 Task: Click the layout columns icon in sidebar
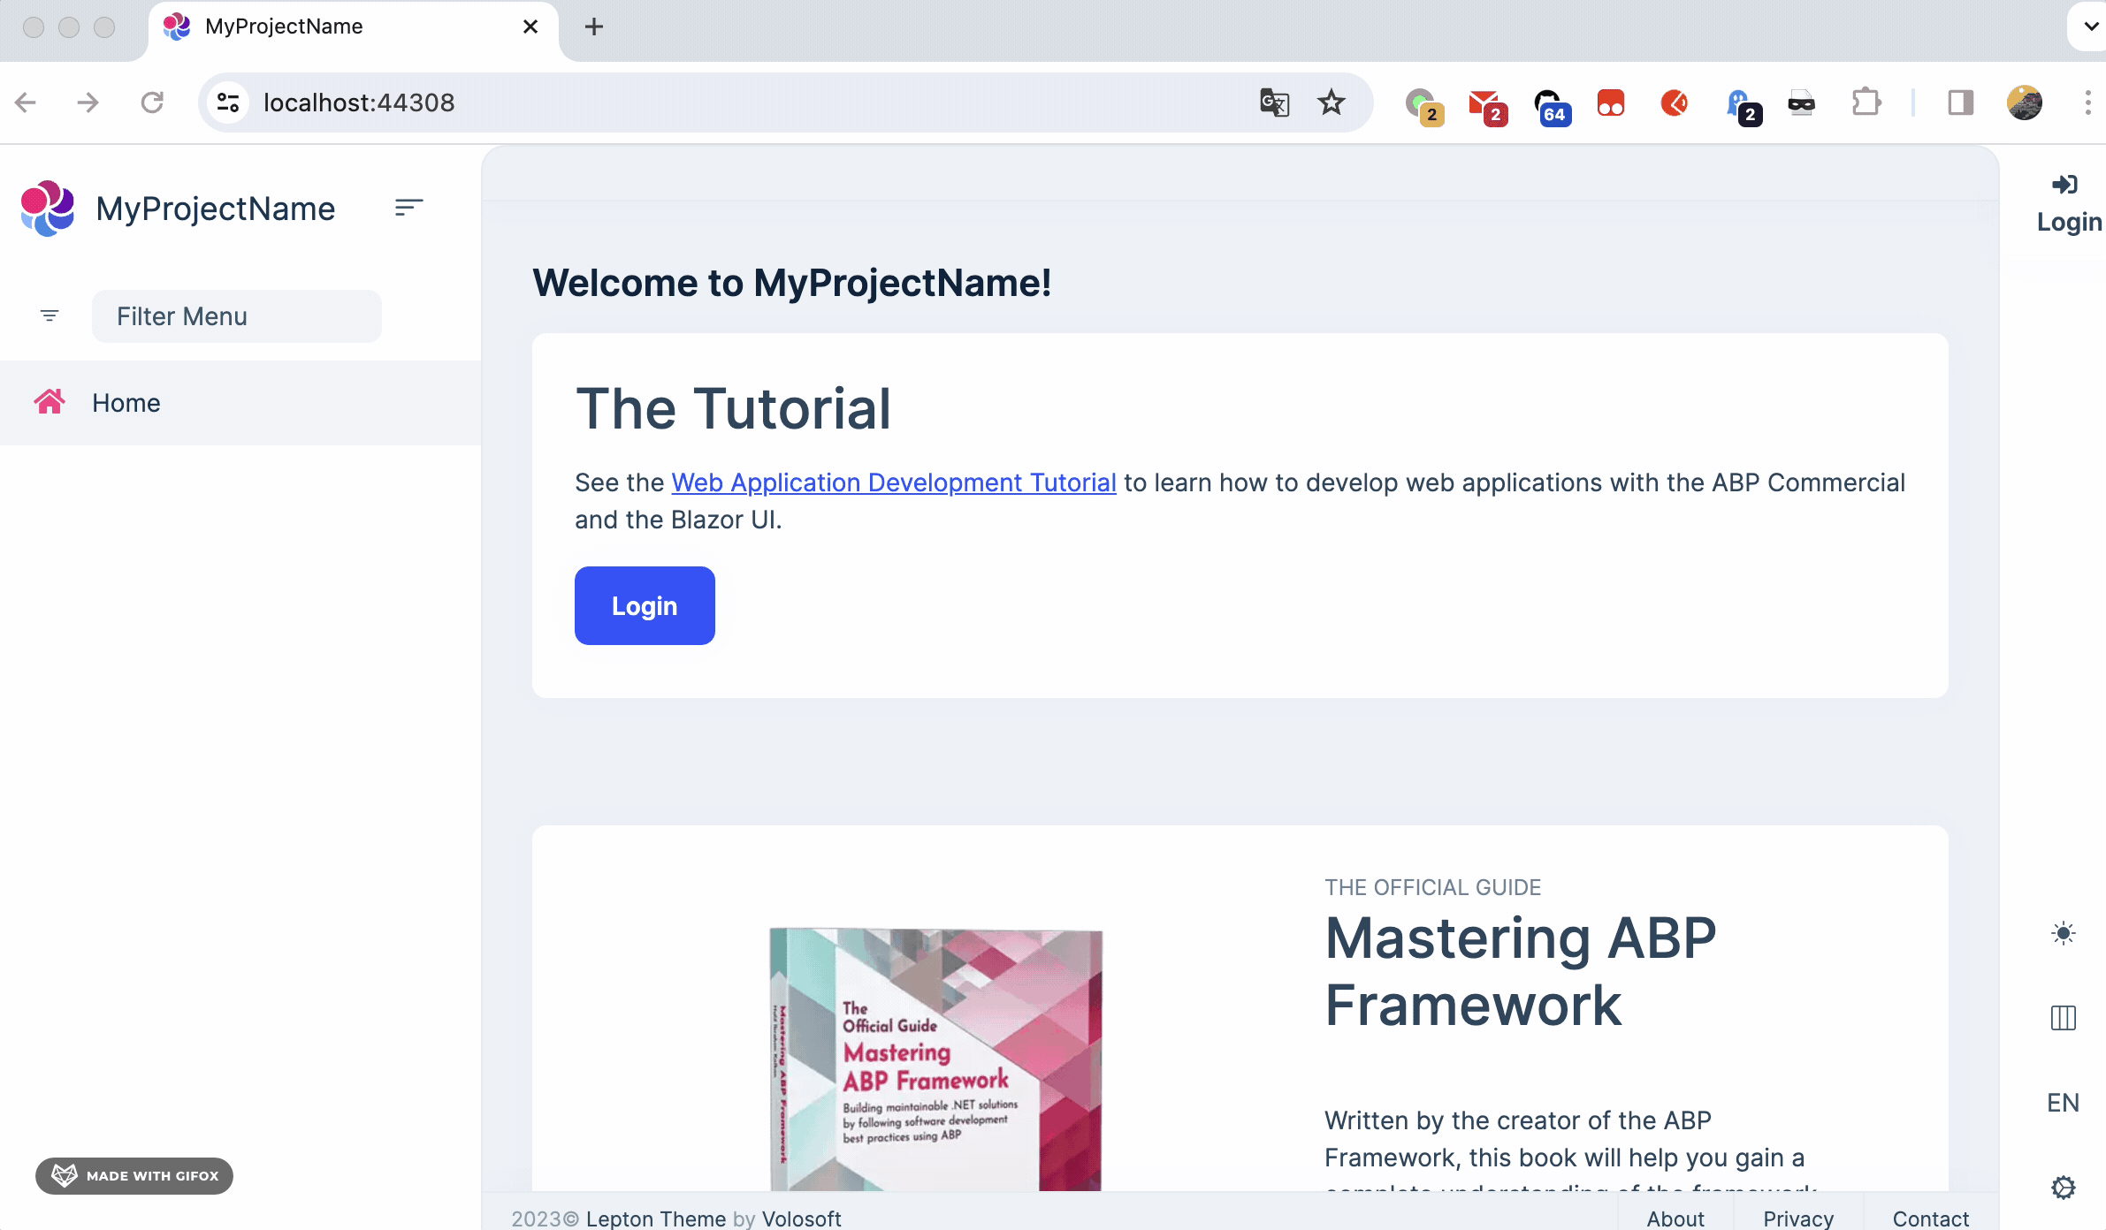click(2063, 1018)
